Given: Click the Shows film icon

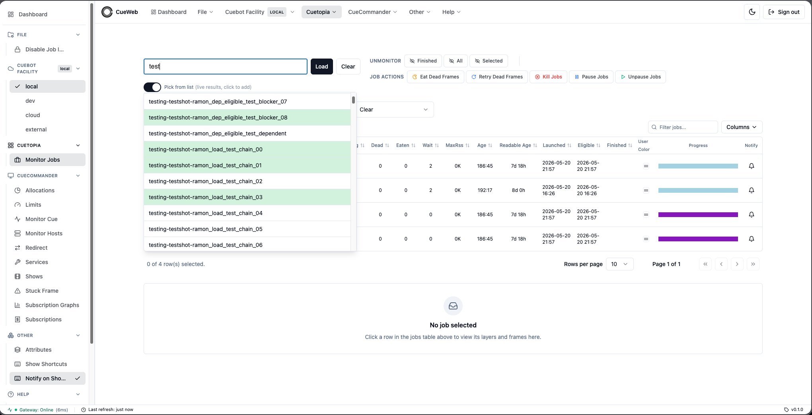Looking at the screenshot, I should click(18, 276).
